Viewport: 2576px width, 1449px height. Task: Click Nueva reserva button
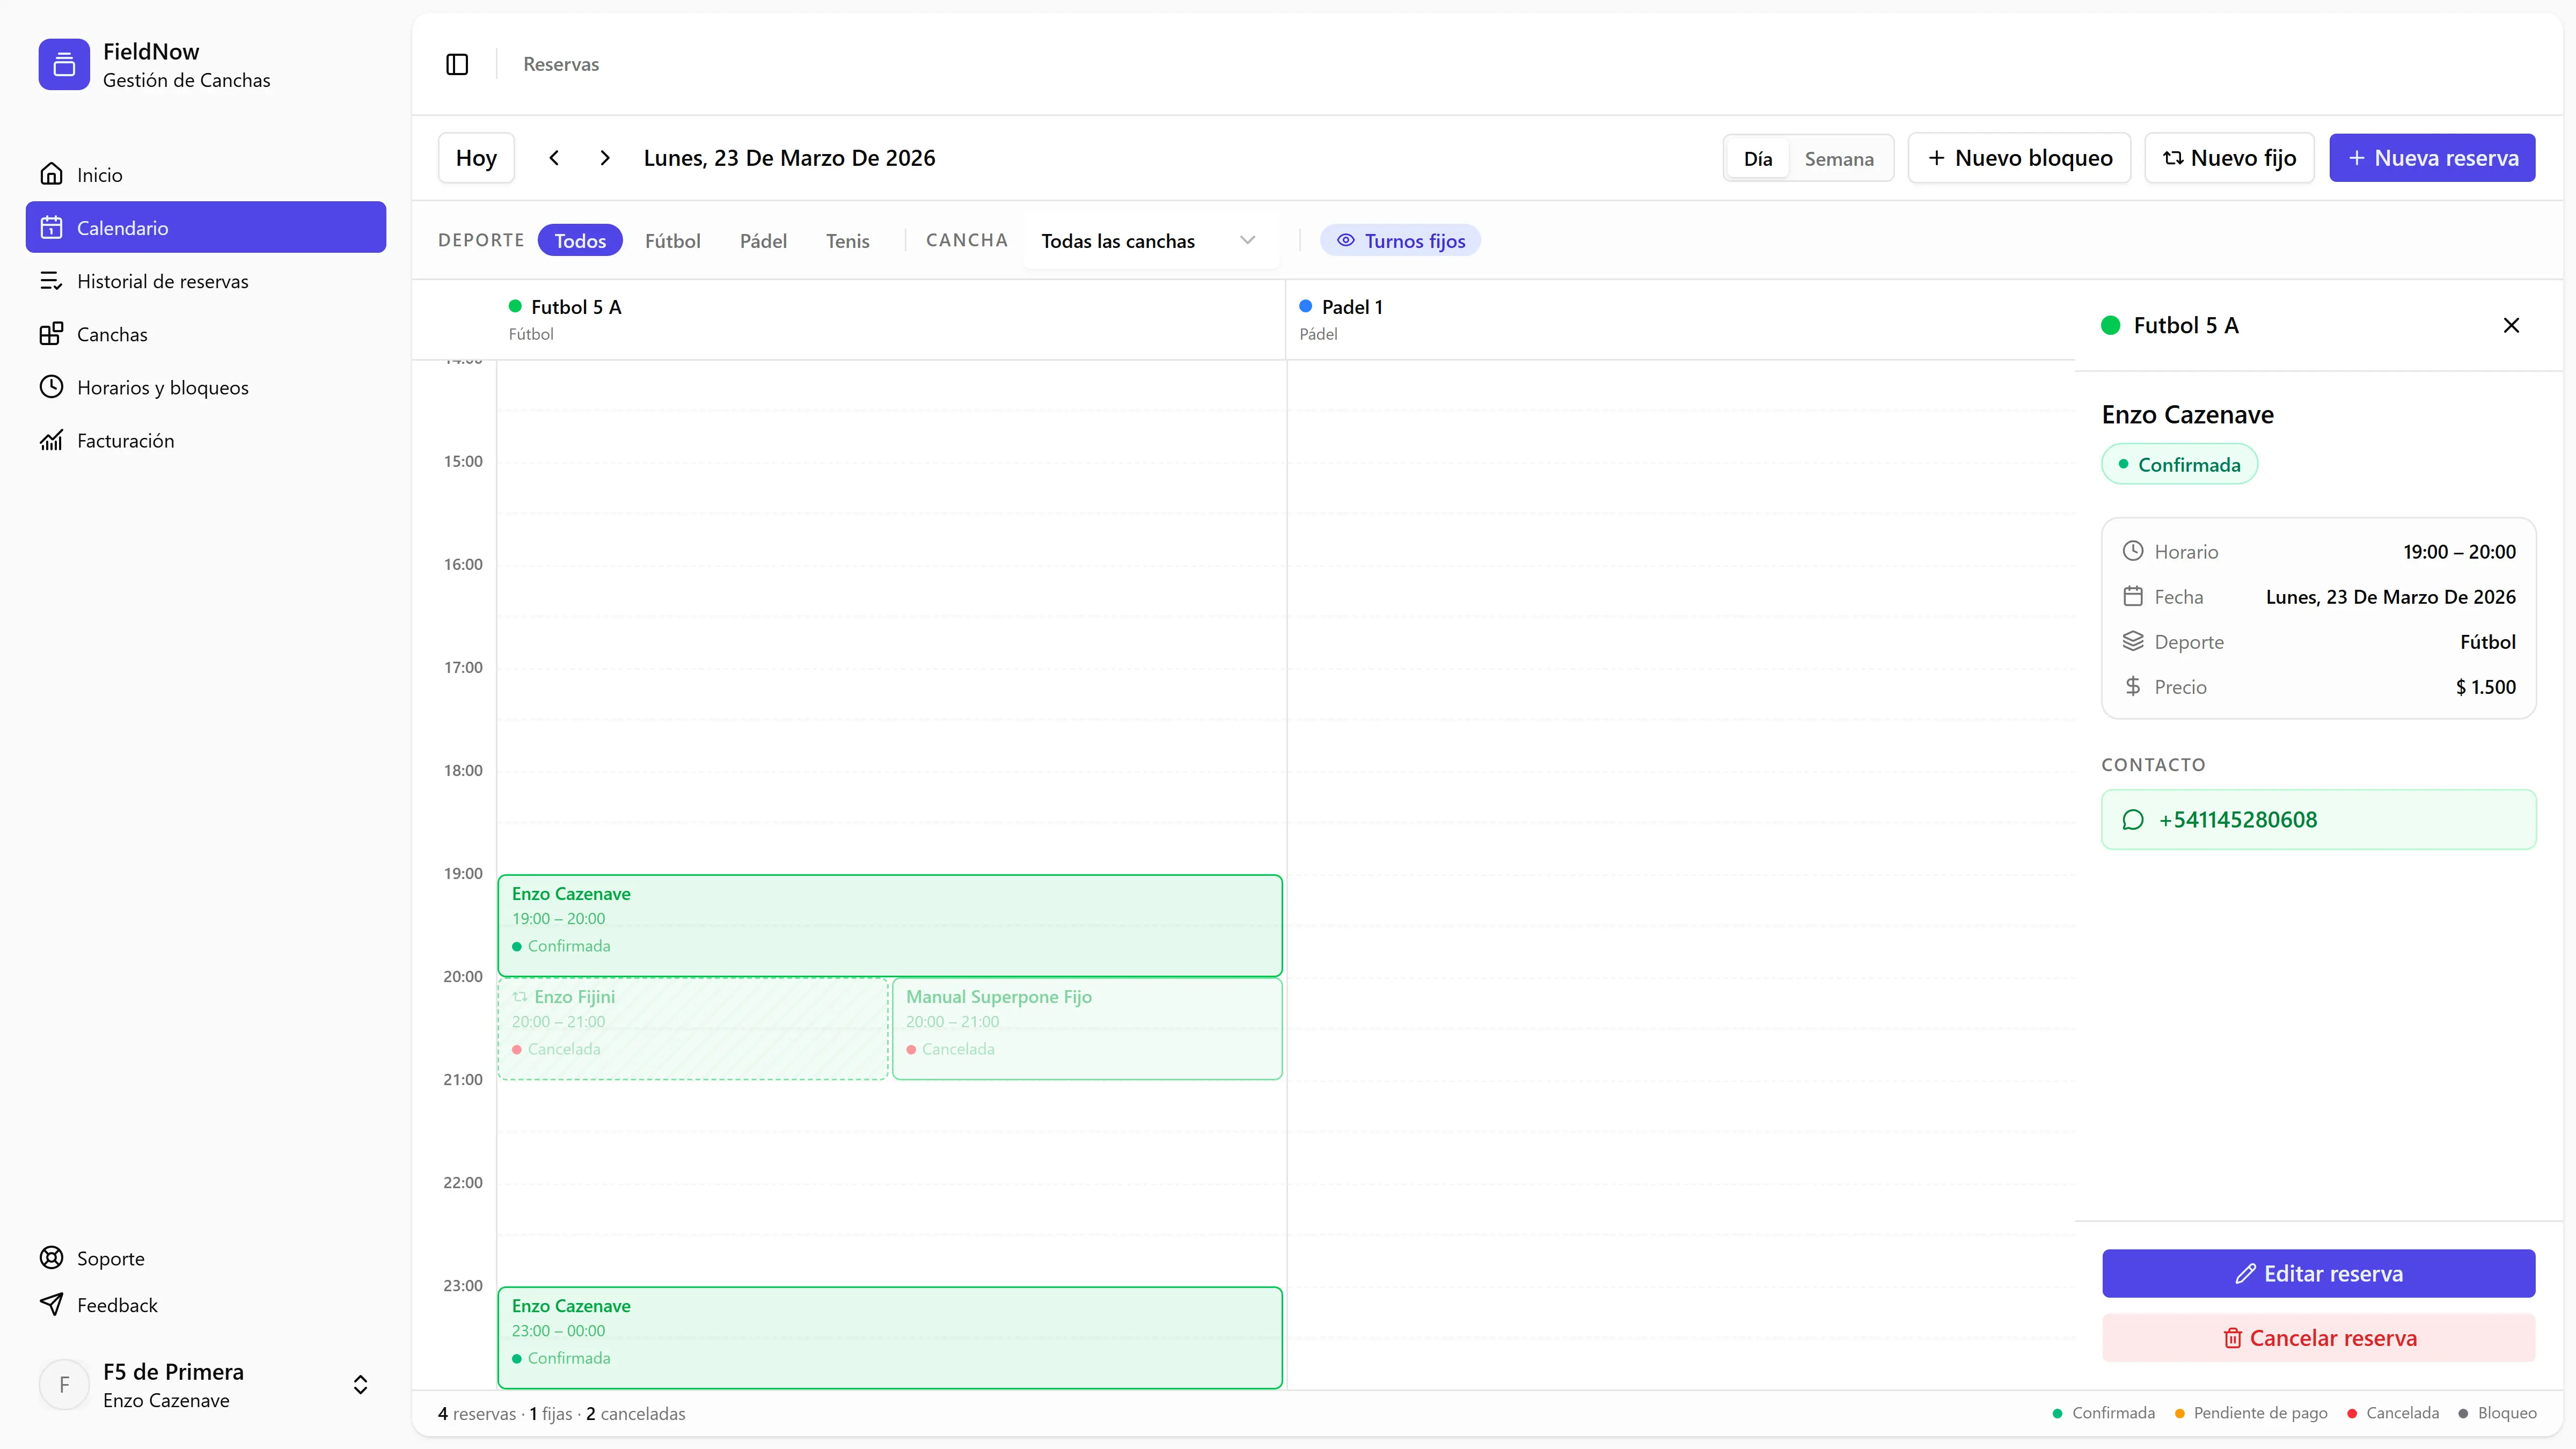coord(2431,158)
